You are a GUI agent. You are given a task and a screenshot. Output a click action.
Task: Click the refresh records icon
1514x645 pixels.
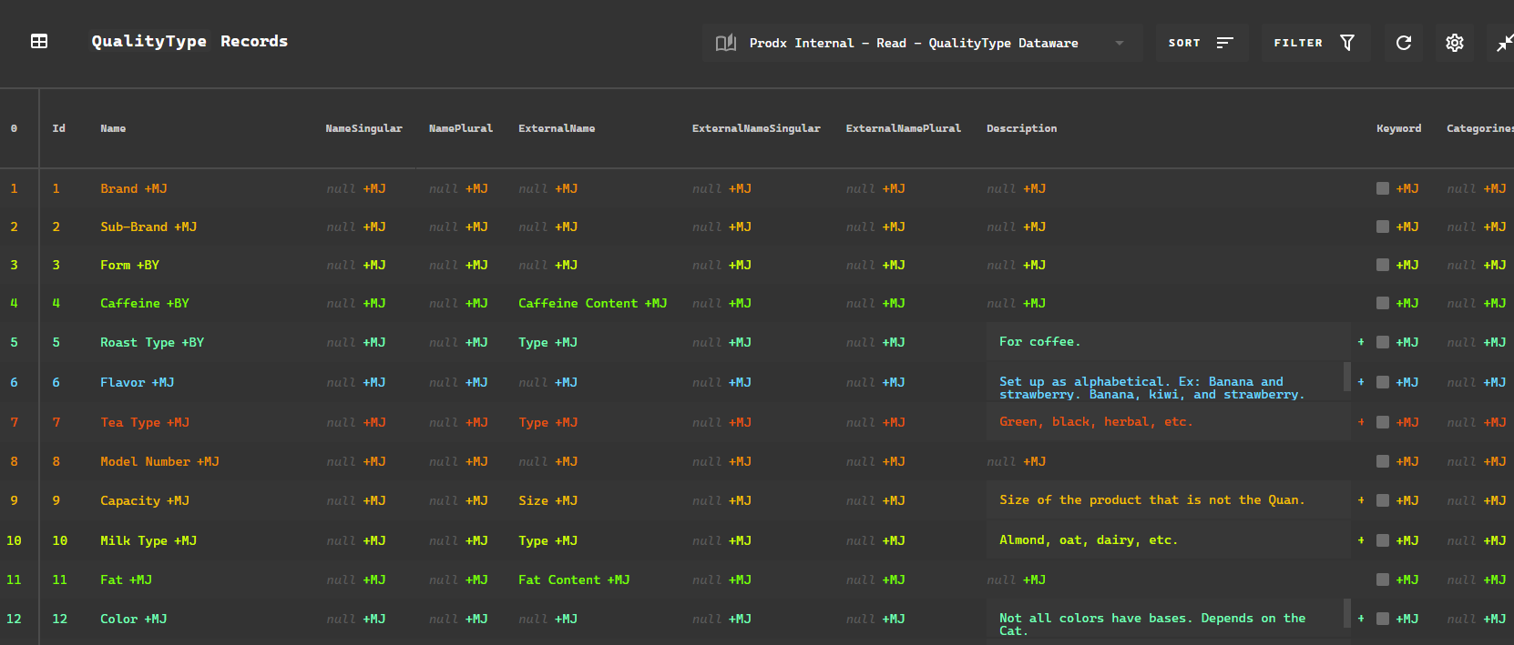1404,43
